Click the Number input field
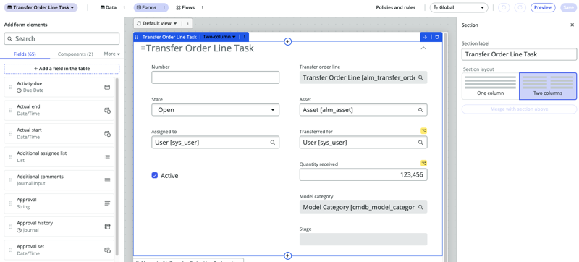 215,77
